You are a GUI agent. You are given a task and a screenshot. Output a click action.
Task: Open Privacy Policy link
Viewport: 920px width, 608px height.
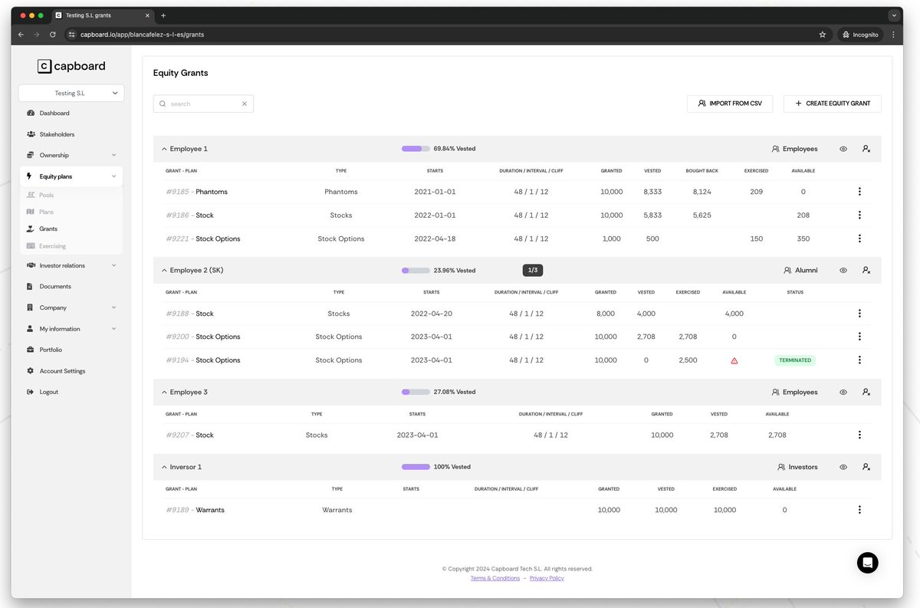(547, 578)
